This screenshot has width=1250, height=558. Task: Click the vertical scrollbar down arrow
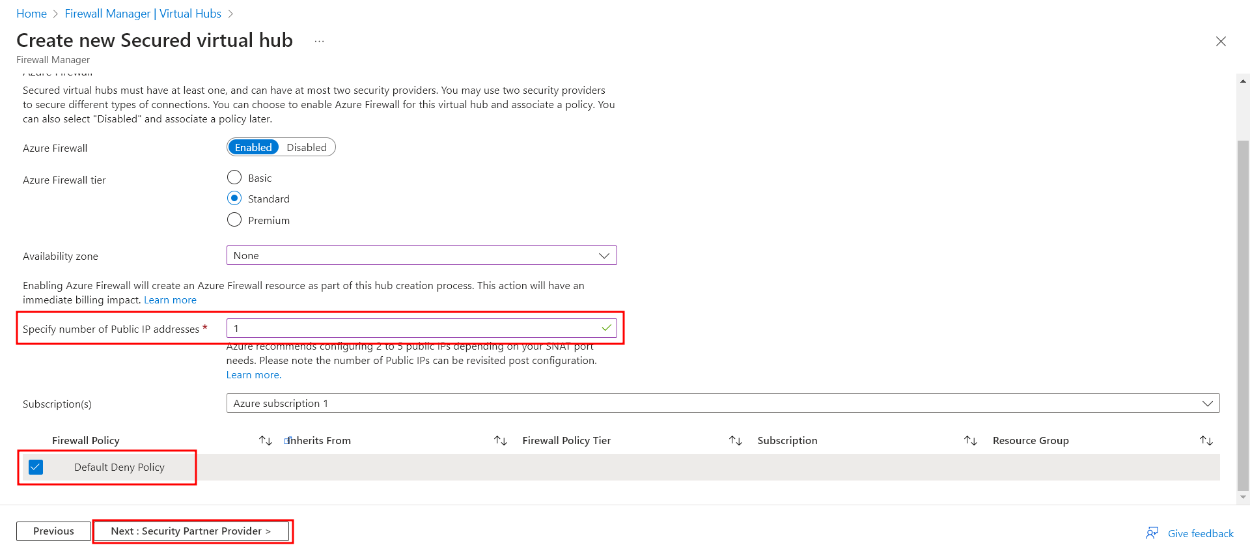click(1243, 497)
